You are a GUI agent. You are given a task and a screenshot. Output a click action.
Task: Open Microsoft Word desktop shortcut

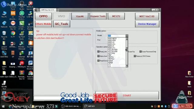pos(30,65)
